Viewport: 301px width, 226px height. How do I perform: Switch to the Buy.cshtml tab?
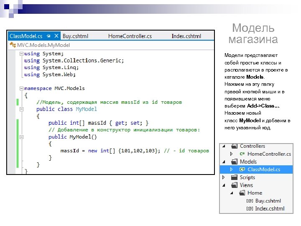pyautogui.click(x=75, y=36)
